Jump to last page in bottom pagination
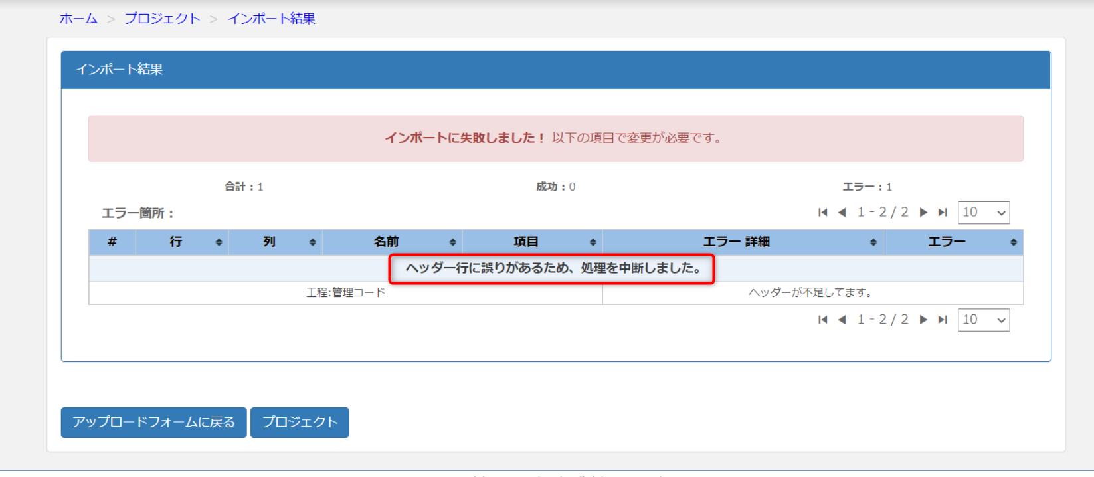This screenshot has height=477, width=1094. 943,320
